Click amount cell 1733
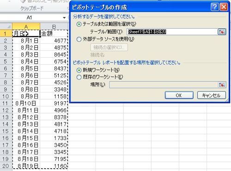The width and height of the screenshot is (231, 171). [54, 138]
